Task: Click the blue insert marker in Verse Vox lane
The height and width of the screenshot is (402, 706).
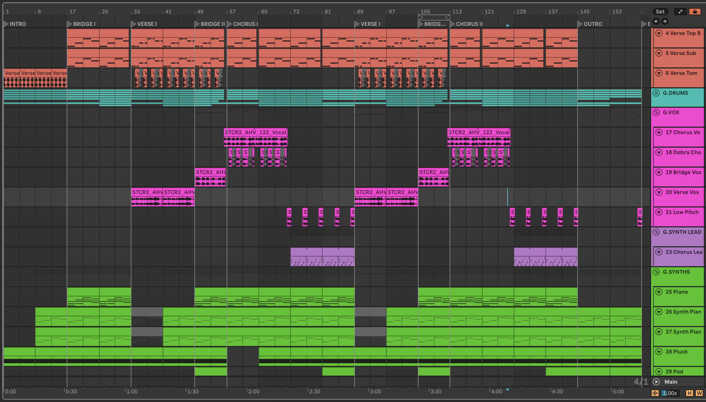Action: [507, 197]
